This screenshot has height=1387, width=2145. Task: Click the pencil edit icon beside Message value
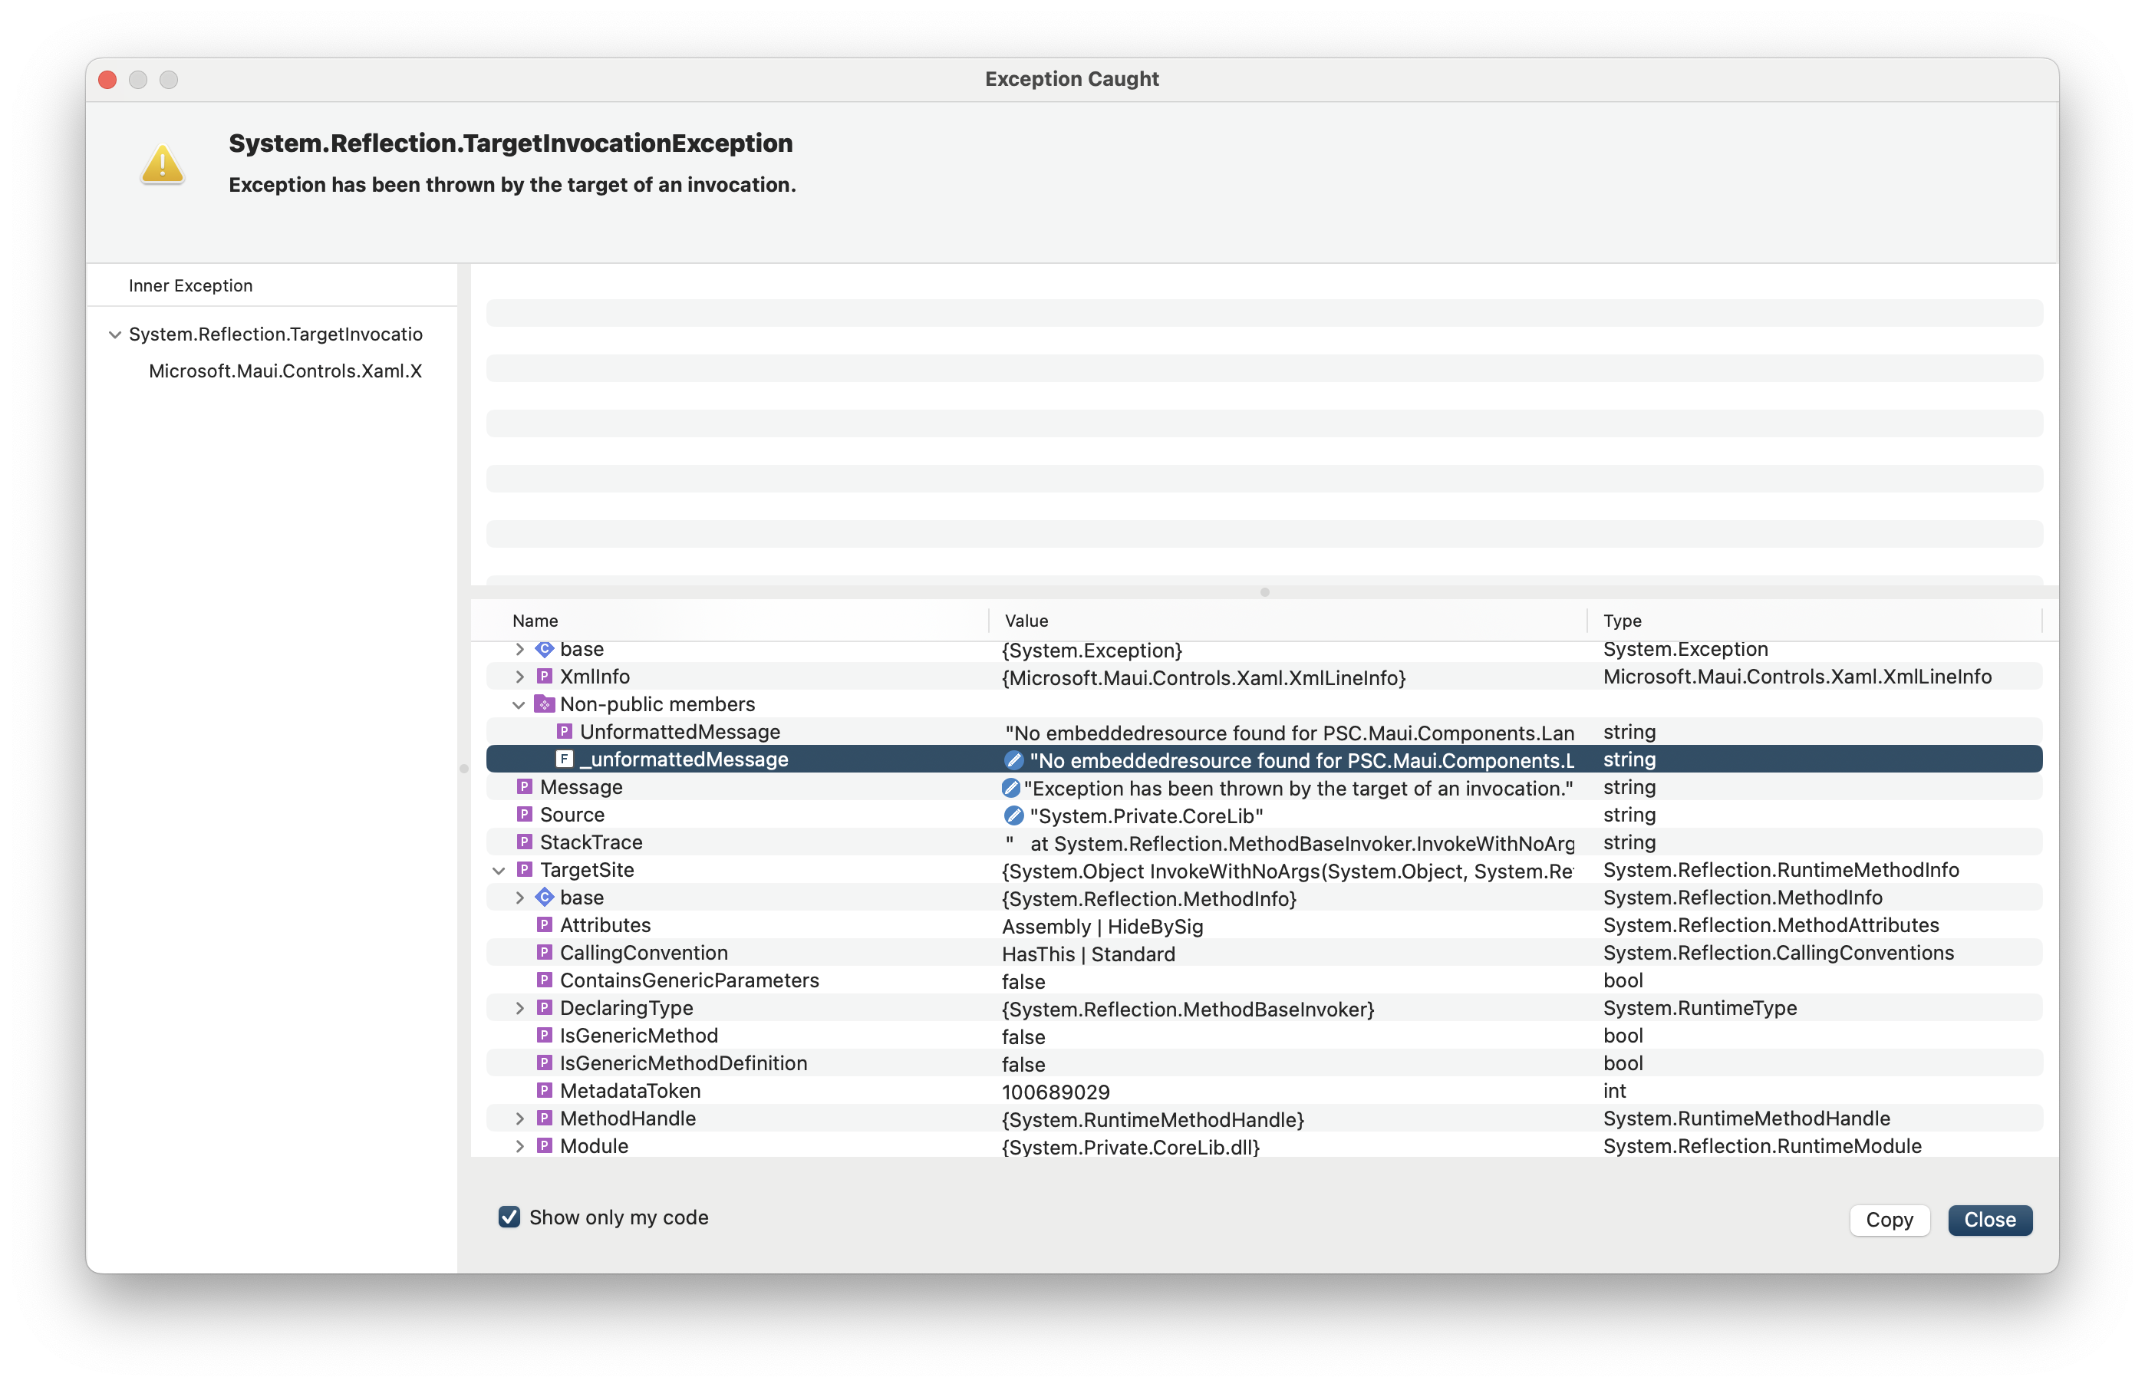tap(1010, 788)
